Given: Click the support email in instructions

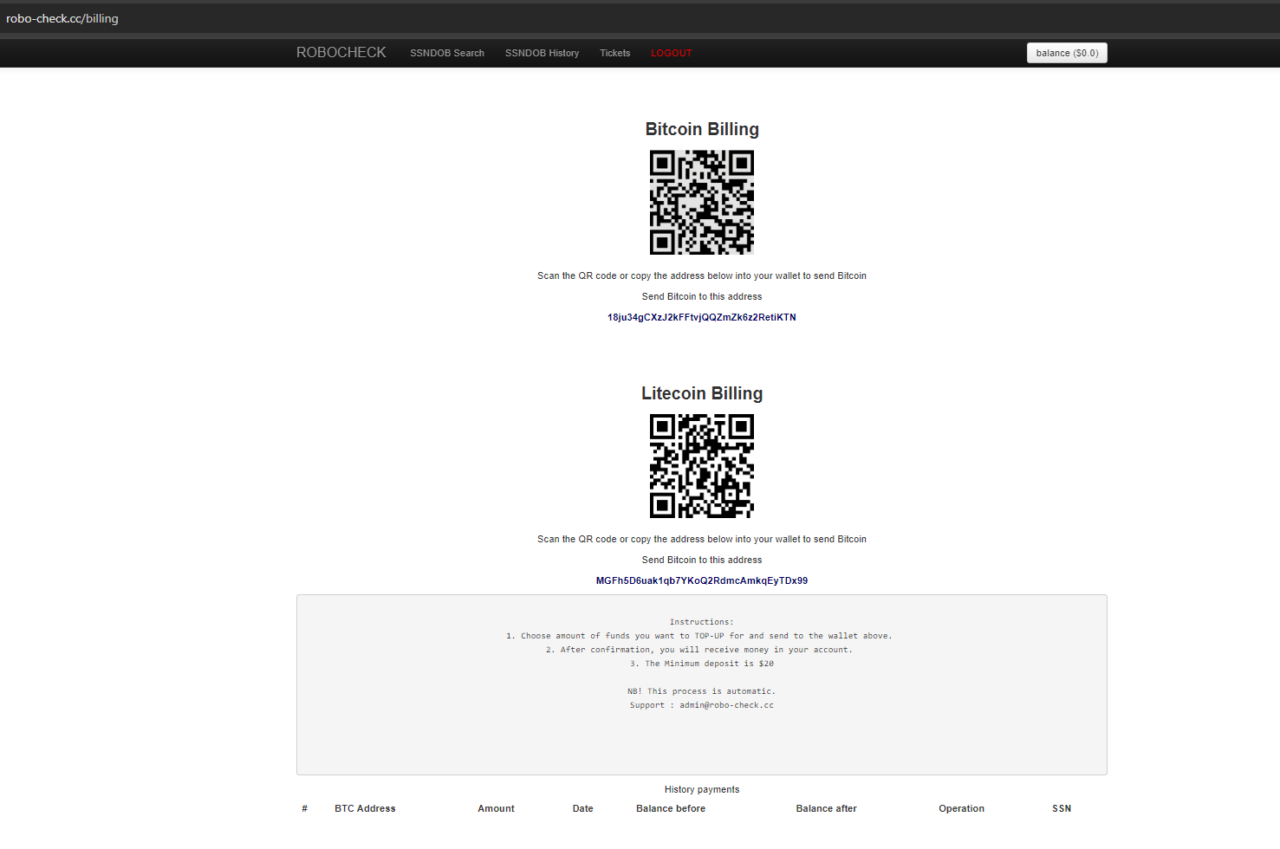Looking at the screenshot, I should point(726,705).
